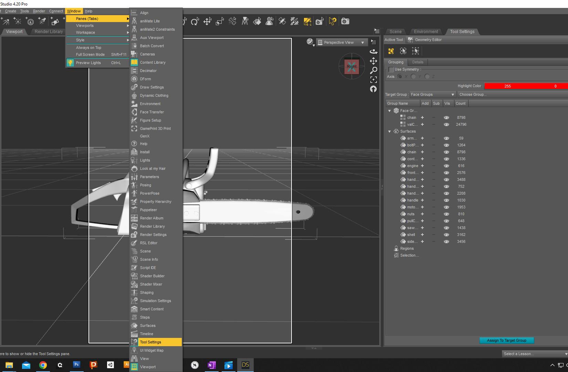Open the draw style sphere dropdown
The height and width of the screenshot is (372, 568).
click(311, 42)
